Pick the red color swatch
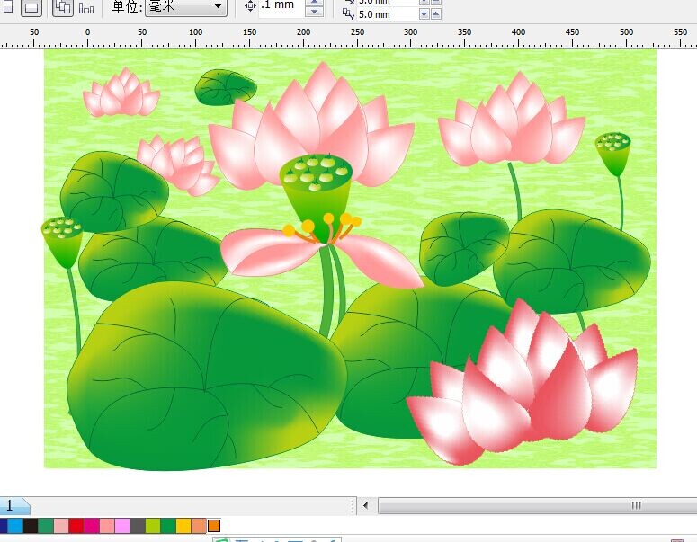Screen dimensions: 697x542 coord(76,526)
